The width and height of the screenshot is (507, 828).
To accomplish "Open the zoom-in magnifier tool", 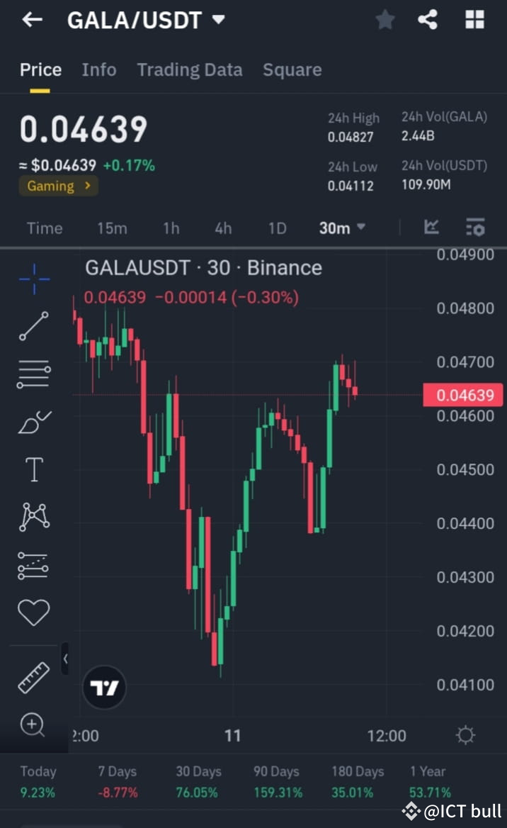I will [33, 724].
